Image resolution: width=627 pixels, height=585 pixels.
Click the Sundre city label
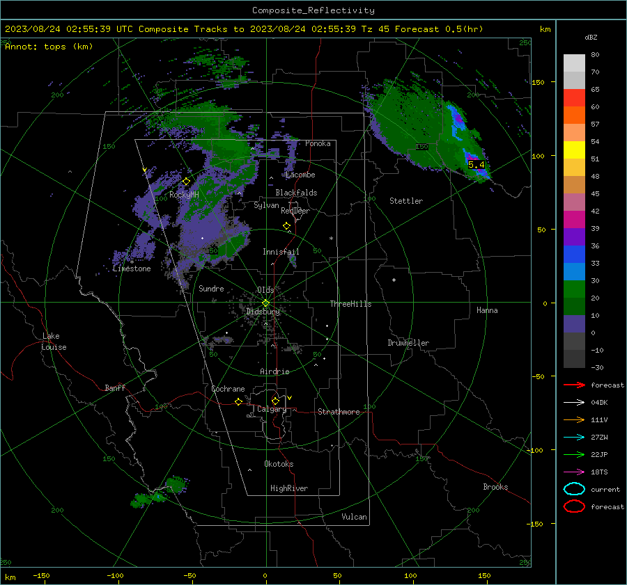click(211, 289)
